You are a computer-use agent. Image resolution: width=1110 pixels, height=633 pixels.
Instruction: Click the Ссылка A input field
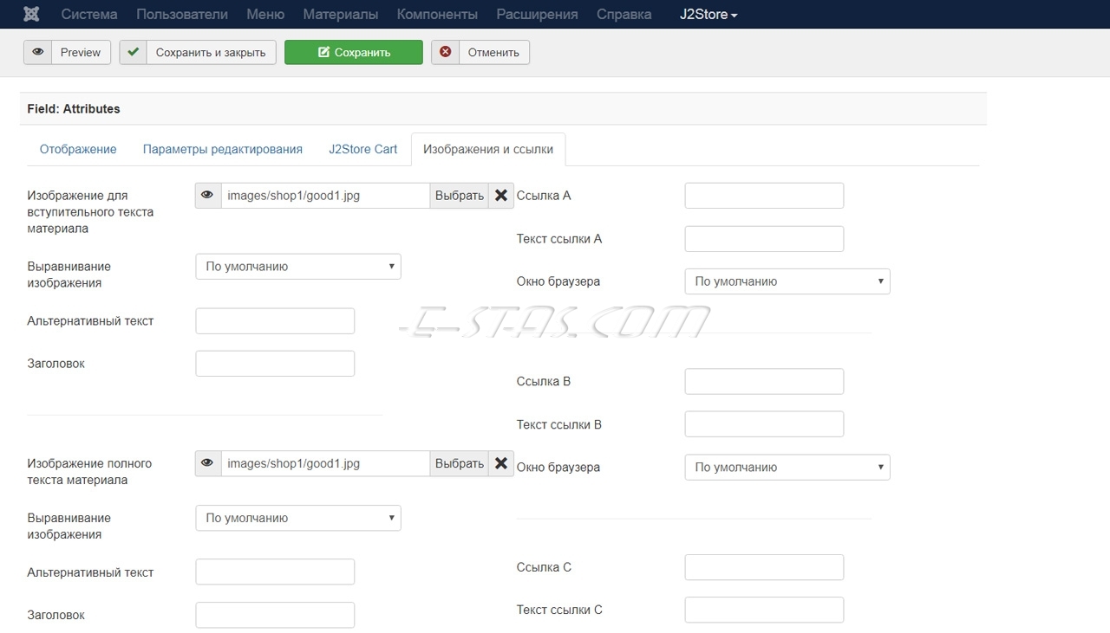click(764, 196)
